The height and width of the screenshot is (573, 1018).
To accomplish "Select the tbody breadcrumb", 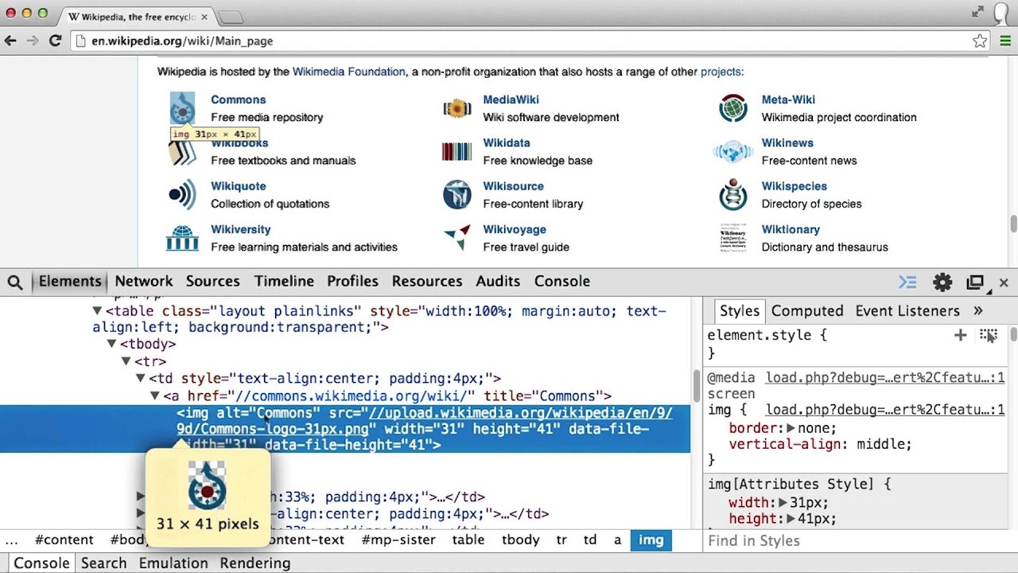I will tap(521, 540).
